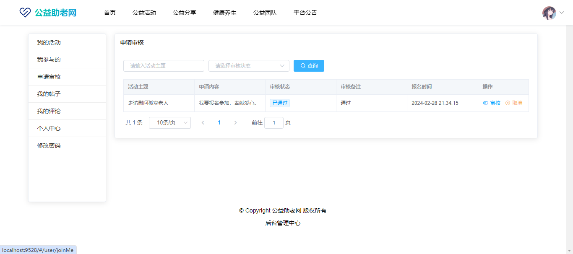Click the 取消 cancel action

click(x=514, y=103)
